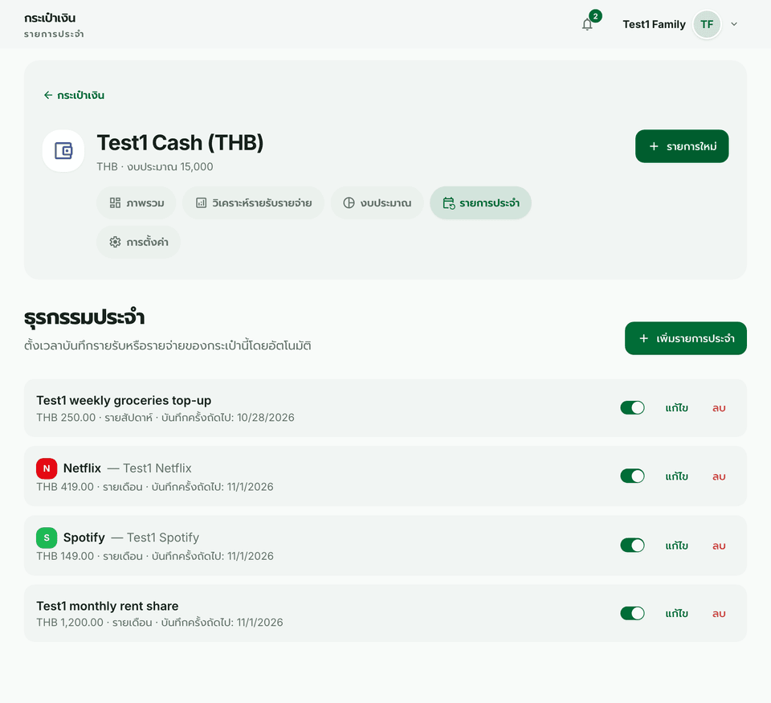Click the TF profile avatar
Viewport: 771px width, 703px height.
coord(707,24)
